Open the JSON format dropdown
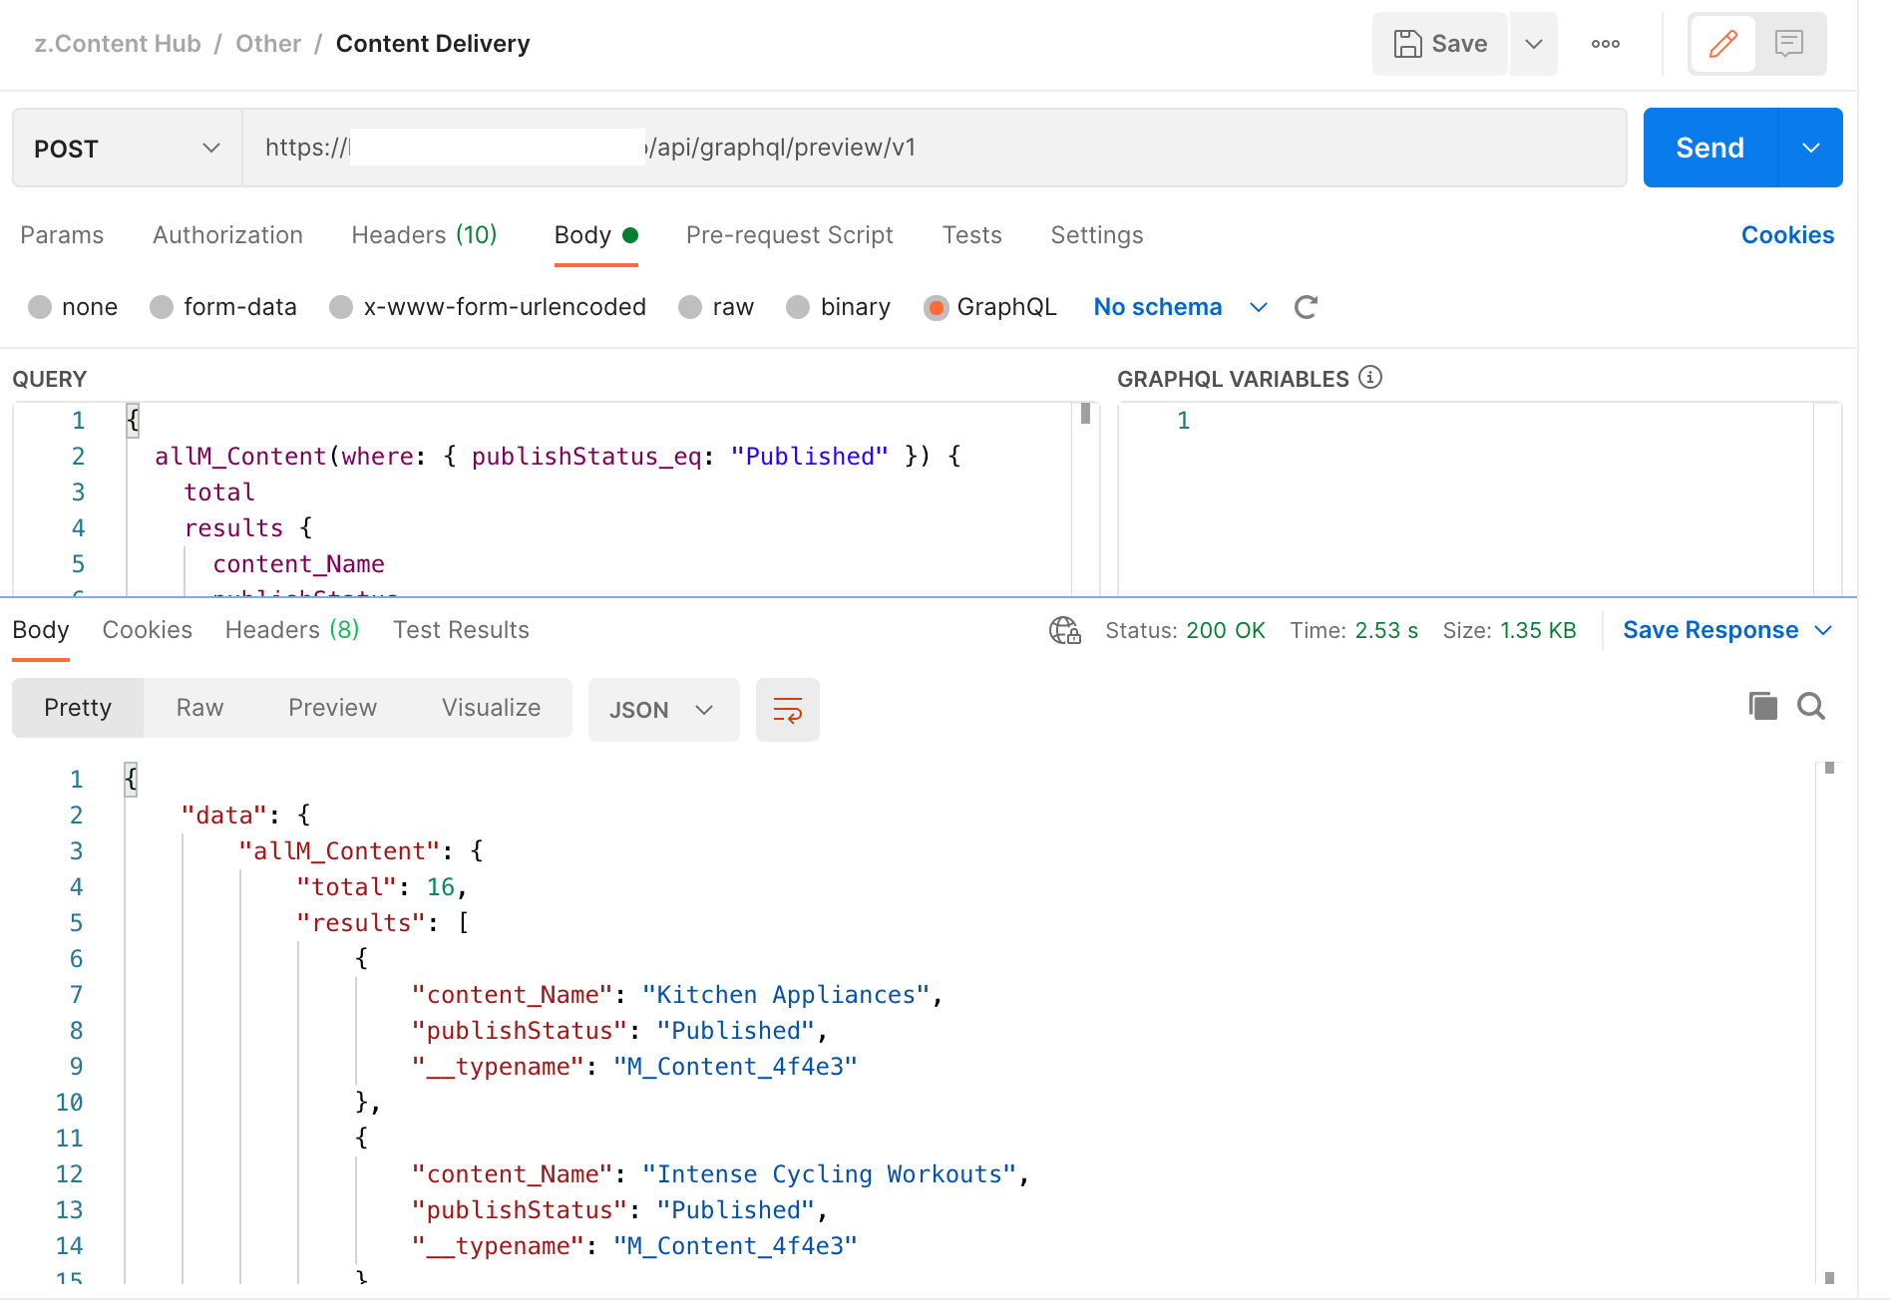This screenshot has height=1310, width=1891. (x=663, y=710)
